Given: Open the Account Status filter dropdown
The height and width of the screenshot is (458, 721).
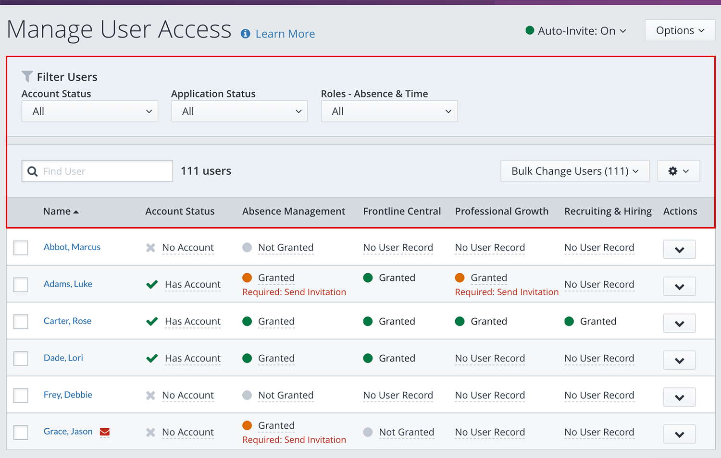Looking at the screenshot, I should click(x=90, y=111).
